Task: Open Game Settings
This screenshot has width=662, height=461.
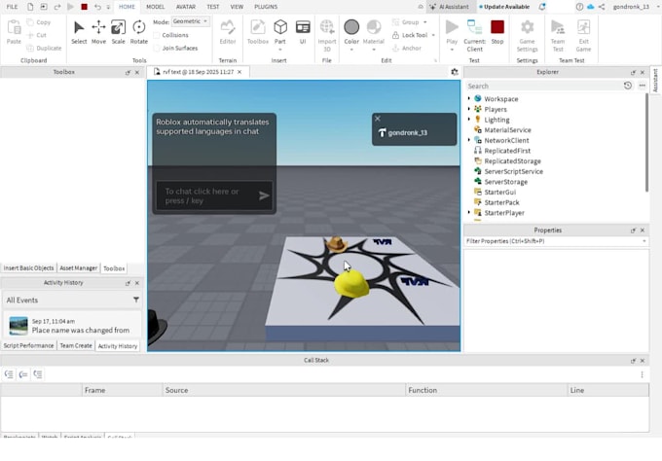Action: [527, 36]
